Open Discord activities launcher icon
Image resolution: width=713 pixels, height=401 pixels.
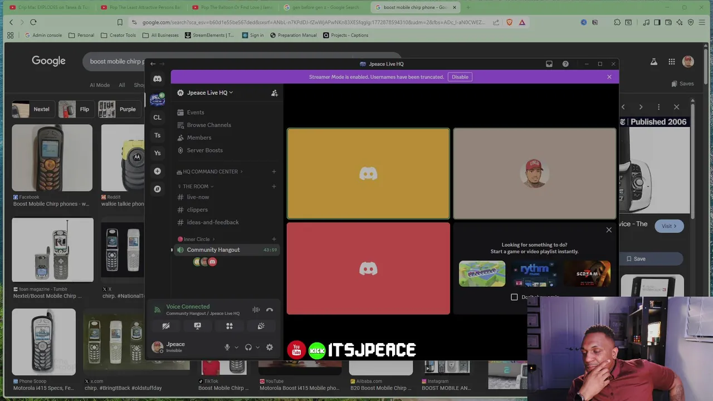229,326
